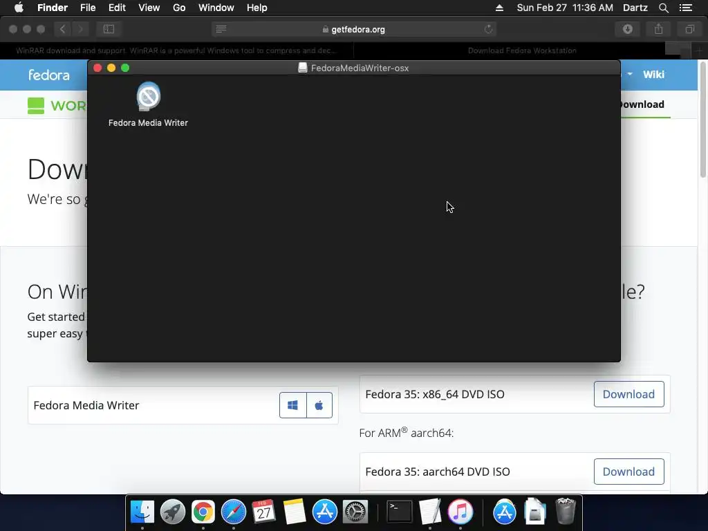Minimize the FedoraMediaWriter-osx window
This screenshot has width=708, height=531.
coord(111,68)
